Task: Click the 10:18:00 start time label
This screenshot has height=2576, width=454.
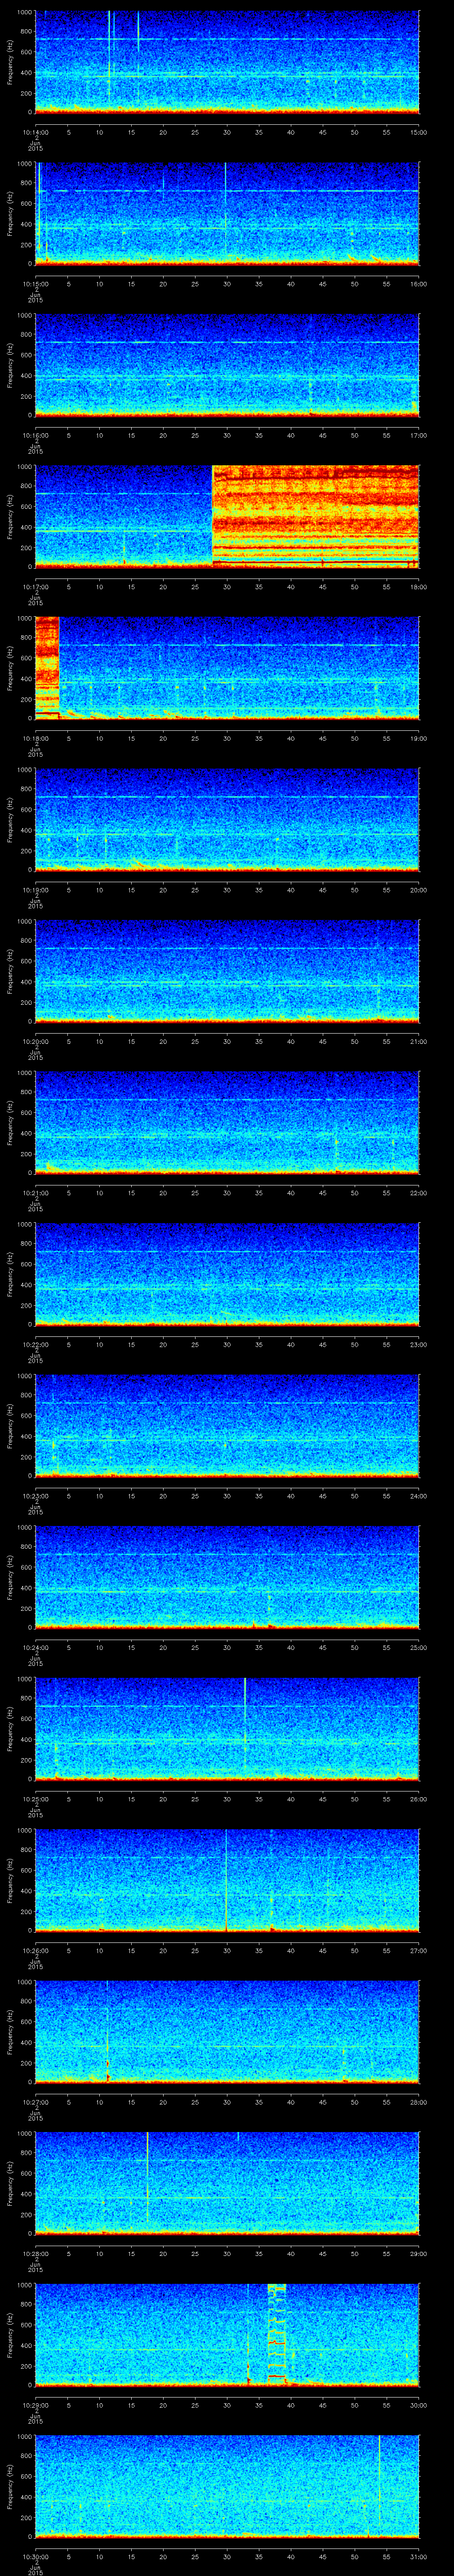Action: pos(35,738)
